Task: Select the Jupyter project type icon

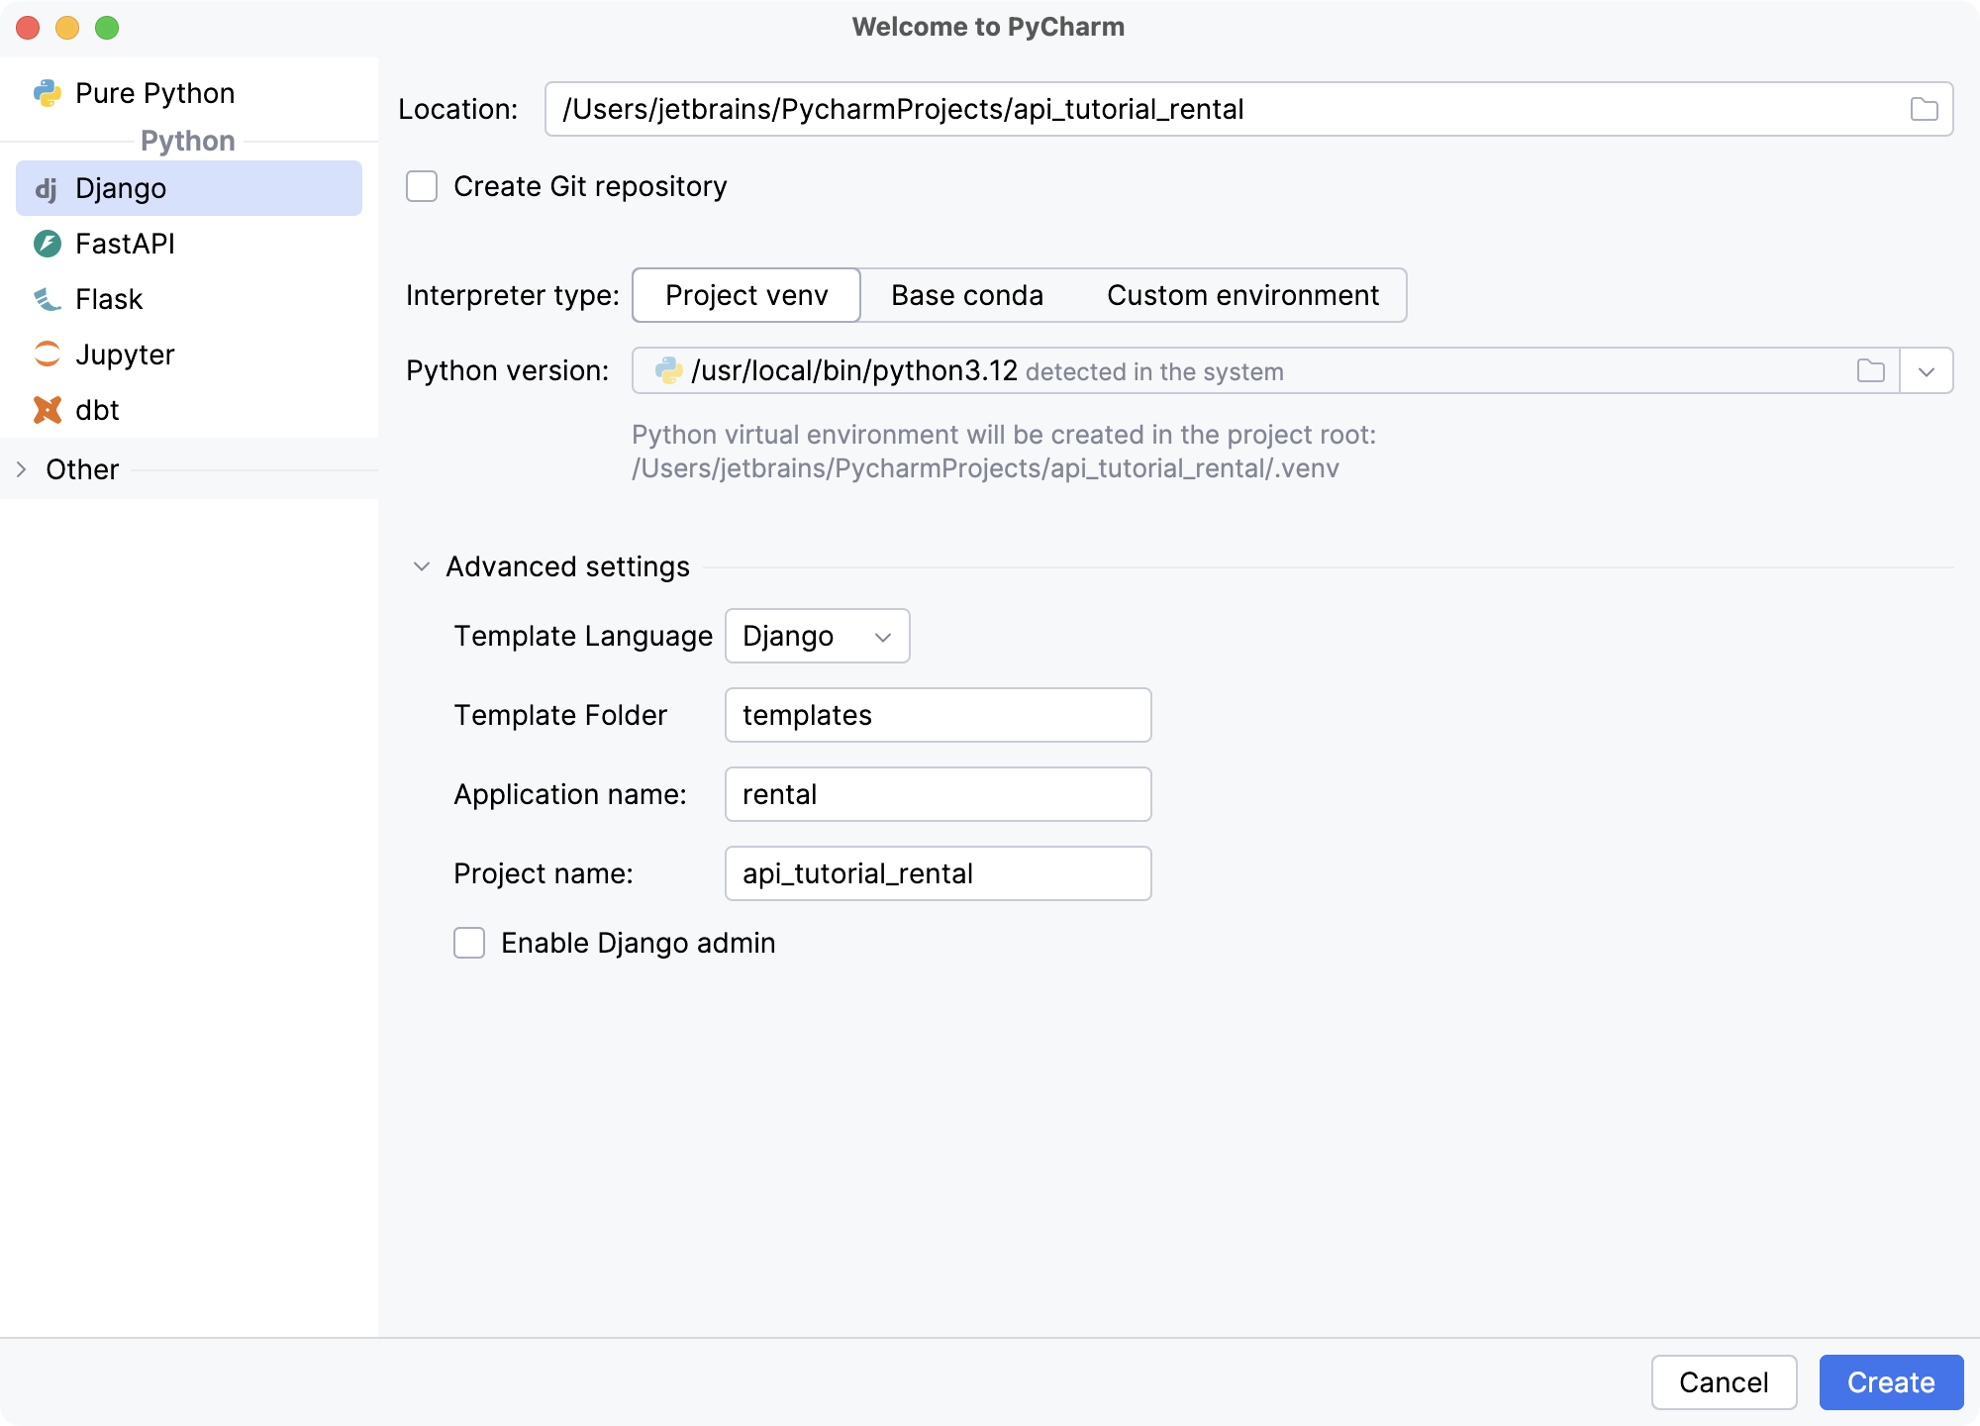Action: pyautogui.click(x=47, y=355)
